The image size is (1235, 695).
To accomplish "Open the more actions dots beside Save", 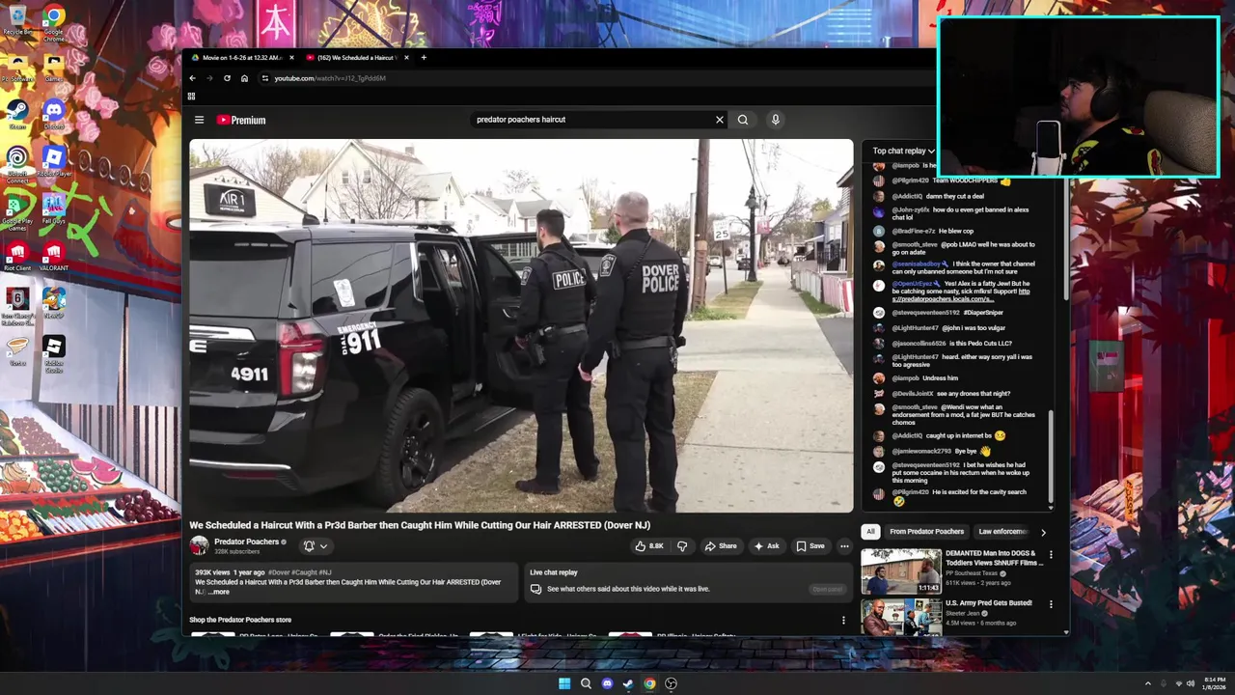I will pyautogui.click(x=844, y=546).
